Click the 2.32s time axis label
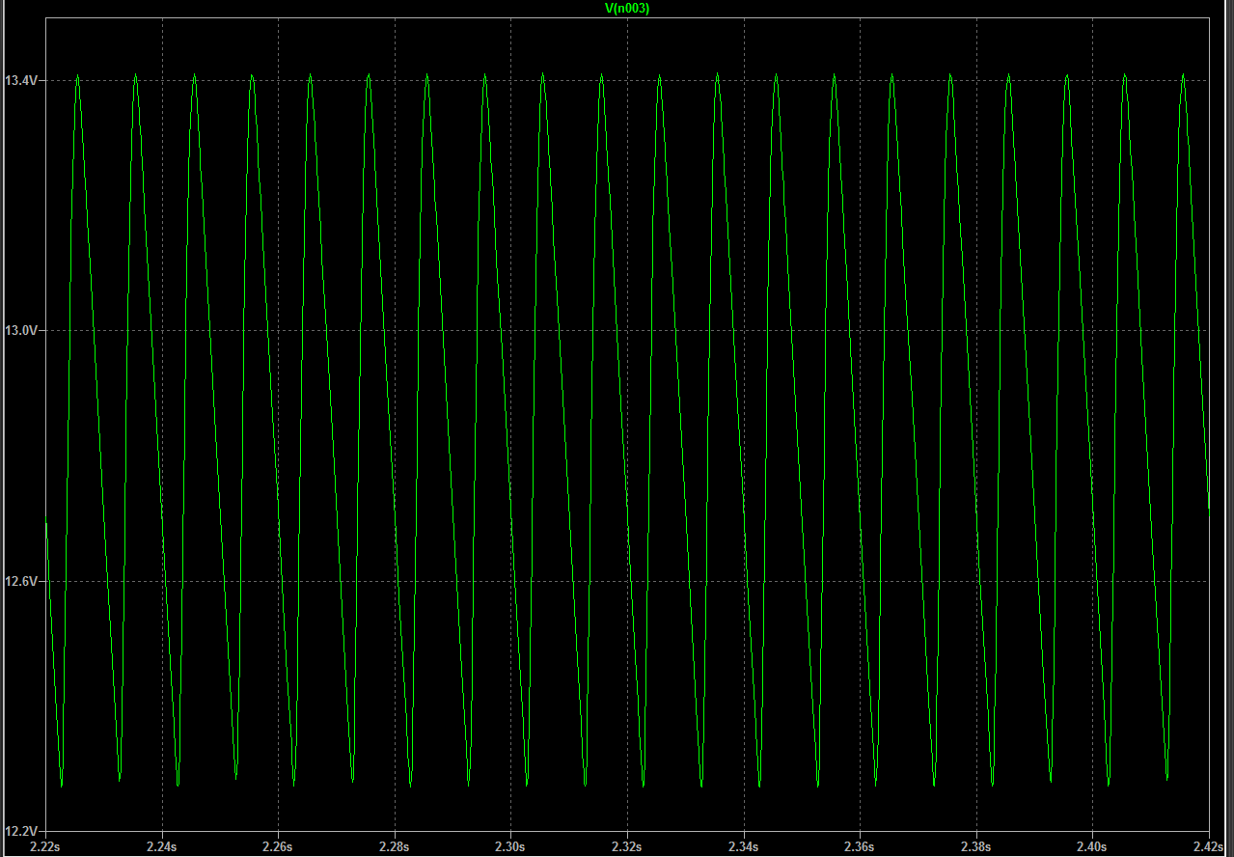 627,846
